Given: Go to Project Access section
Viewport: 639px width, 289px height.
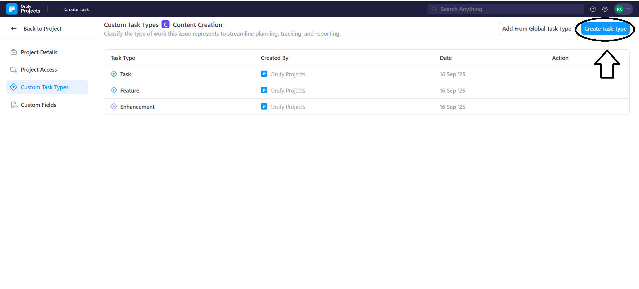Looking at the screenshot, I should click(x=39, y=70).
